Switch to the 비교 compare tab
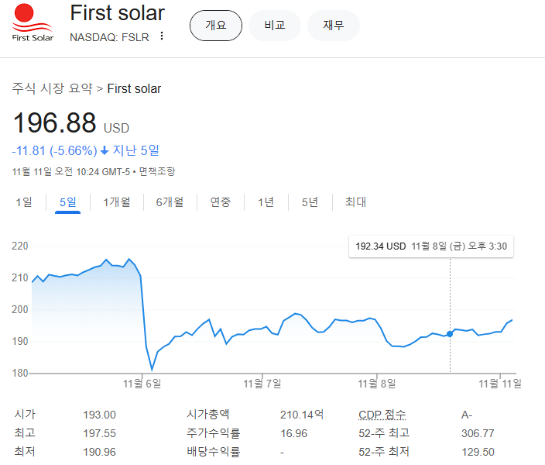The image size is (545, 465). pos(275,26)
